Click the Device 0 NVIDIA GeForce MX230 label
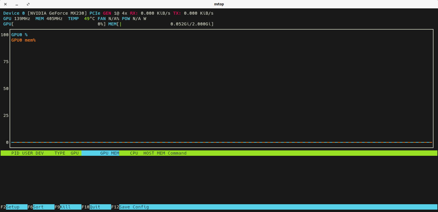 pyautogui.click(x=45, y=13)
